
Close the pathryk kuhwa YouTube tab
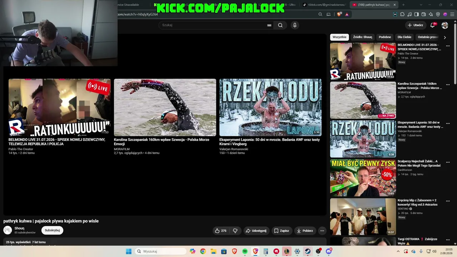[395, 5]
